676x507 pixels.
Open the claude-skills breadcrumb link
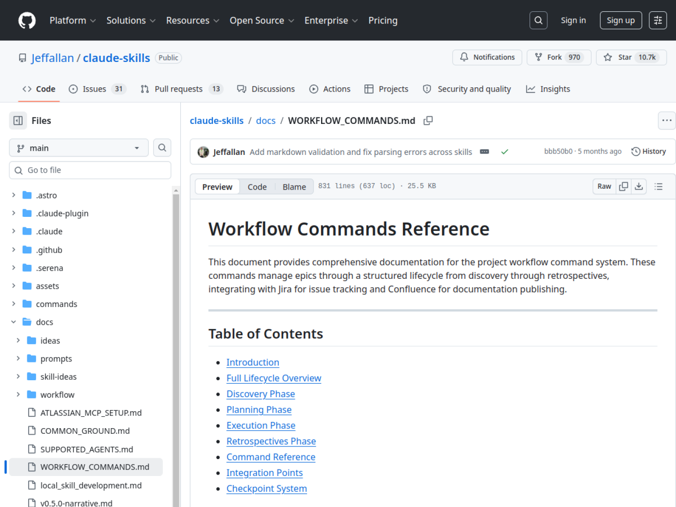216,121
